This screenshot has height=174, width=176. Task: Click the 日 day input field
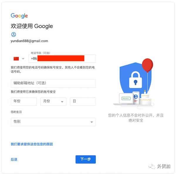coord(83,101)
